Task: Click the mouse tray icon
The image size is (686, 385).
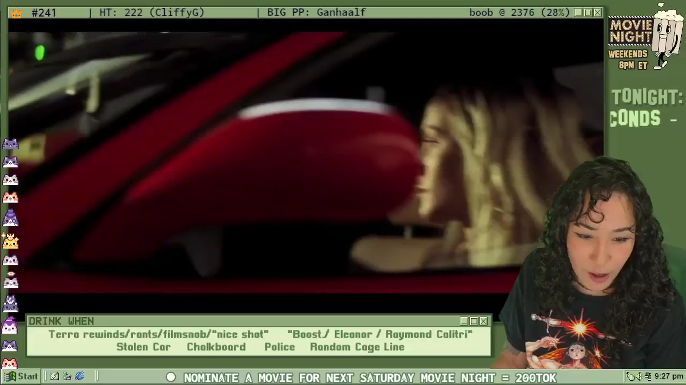Action: (631, 376)
